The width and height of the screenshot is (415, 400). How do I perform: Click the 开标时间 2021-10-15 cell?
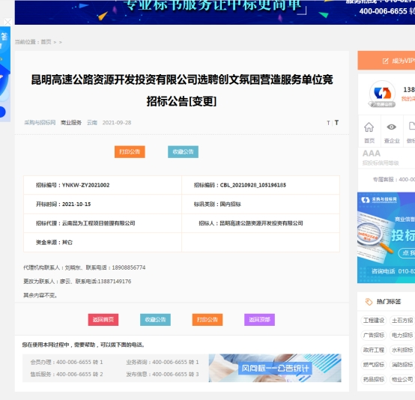(x=103, y=204)
